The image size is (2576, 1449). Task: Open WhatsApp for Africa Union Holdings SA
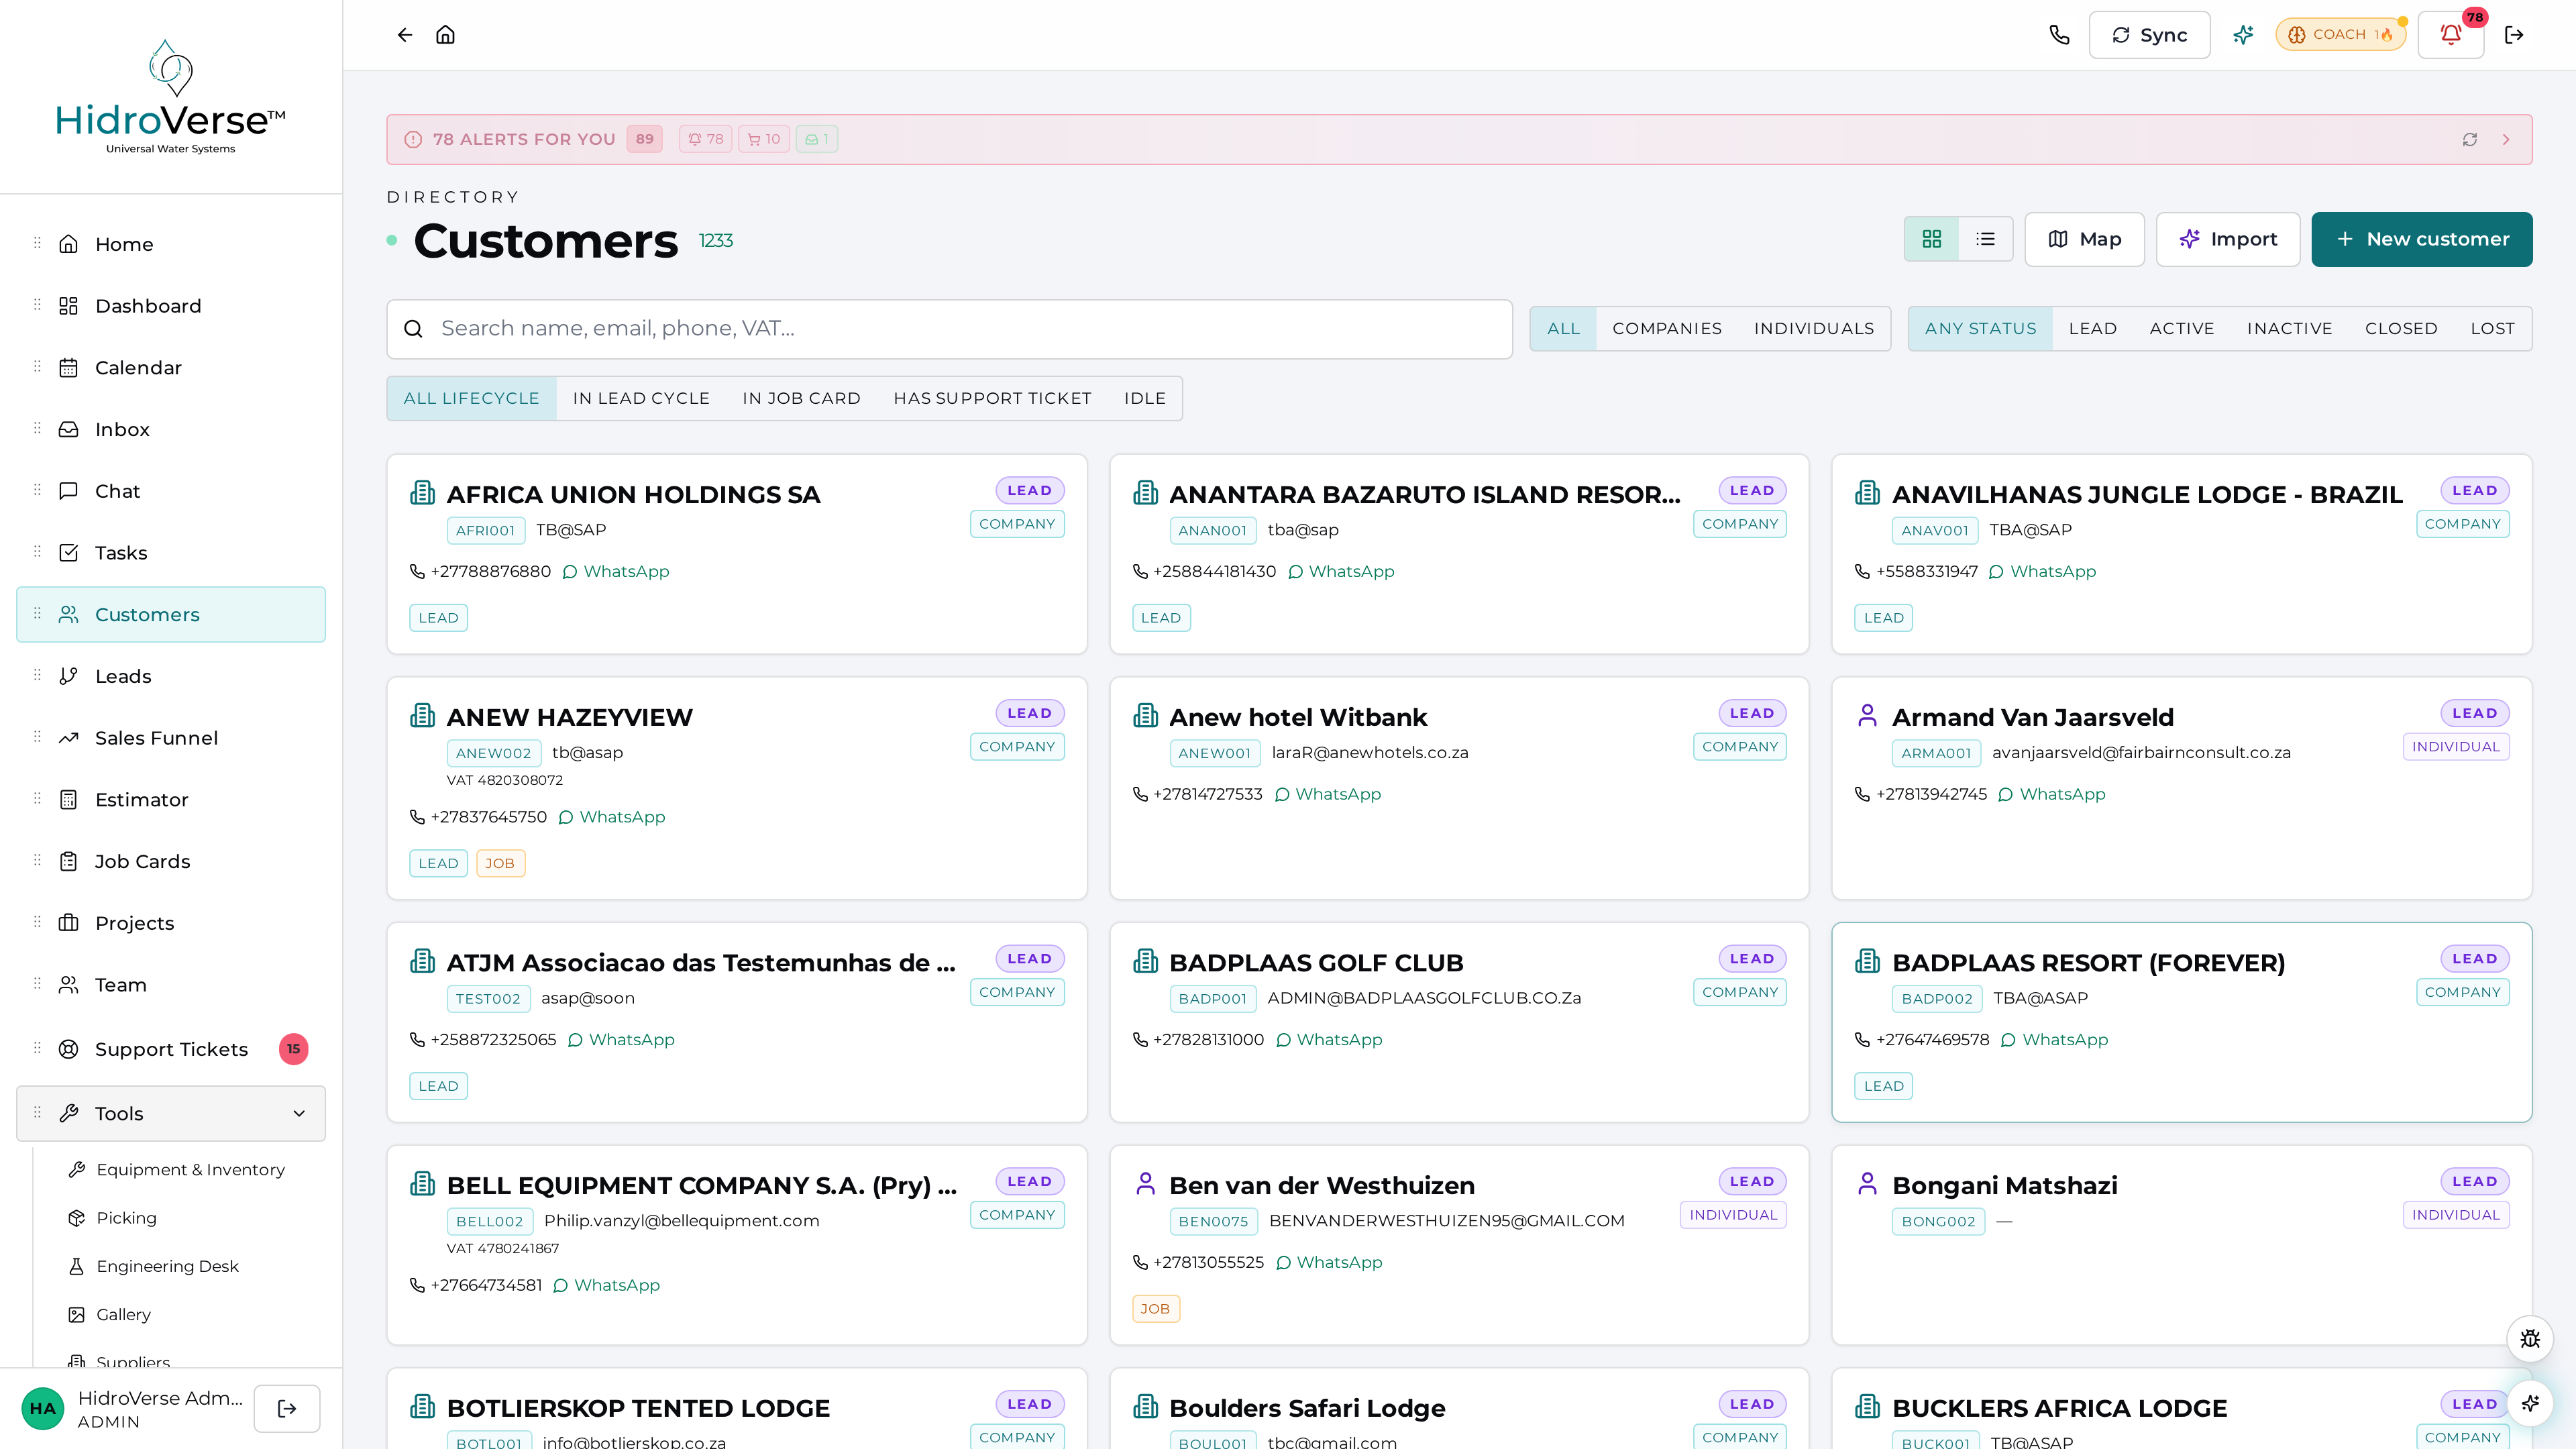click(x=616, y=572)
